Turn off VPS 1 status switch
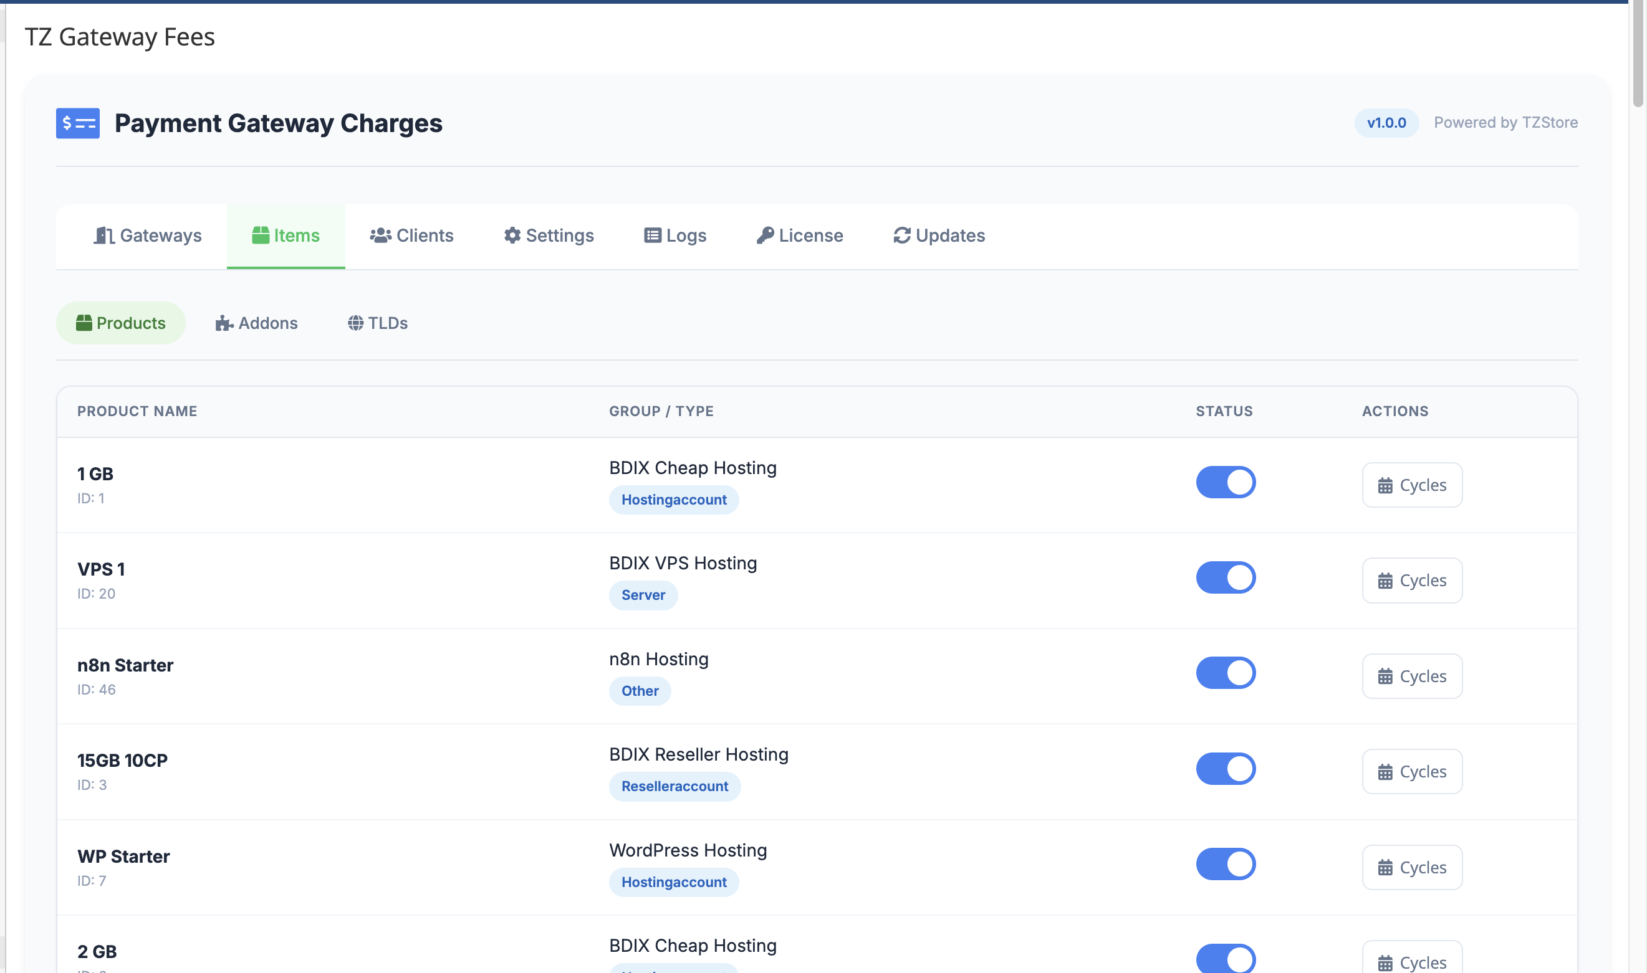This screenshot has width=1647, height=973. coord(1224,577)
